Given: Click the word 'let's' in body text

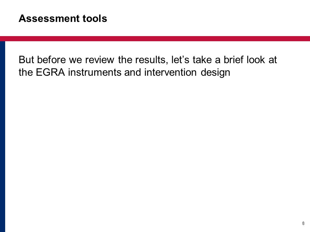Looking at the screenshot, I should 180,60.
